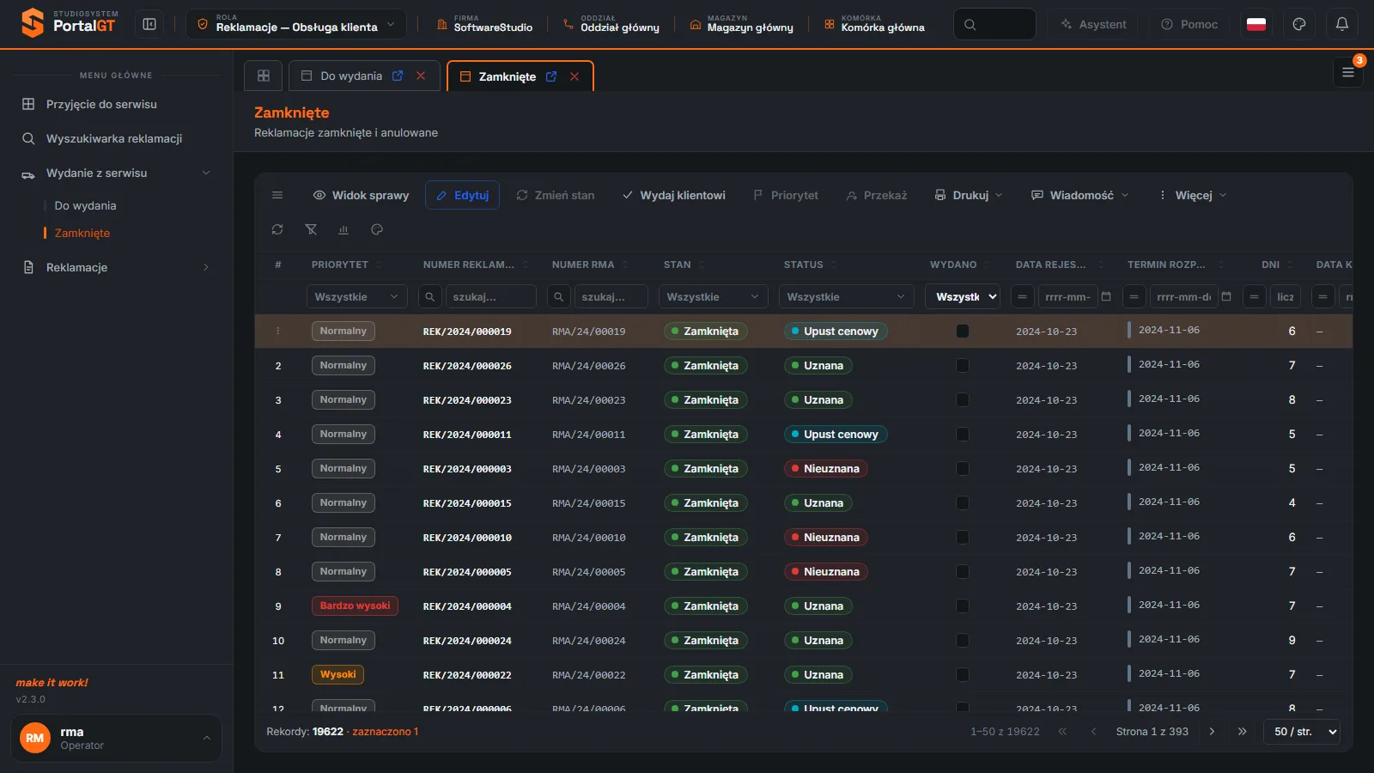1374x773 pixels.
Task: Tick Wydano checkbox for REK/2024/000003
Action: point(963,468)
